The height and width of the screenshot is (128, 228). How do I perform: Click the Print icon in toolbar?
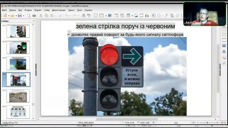pyautogui.click(x=34, y=15)
